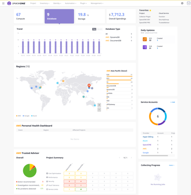Click the green 49 Service Limits cell

[81, 189]
